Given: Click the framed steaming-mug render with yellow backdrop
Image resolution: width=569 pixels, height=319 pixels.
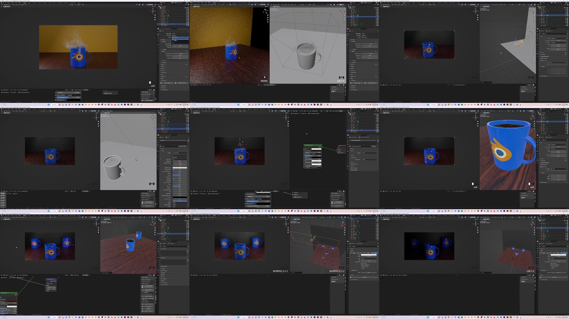Looking at the screenshot, I should (x=78, y=47).
